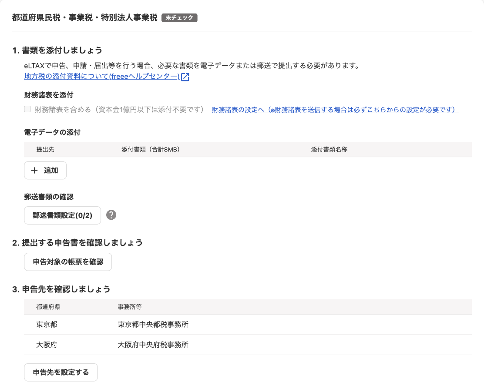Click 申告先を設定する button

click(61, 372)
